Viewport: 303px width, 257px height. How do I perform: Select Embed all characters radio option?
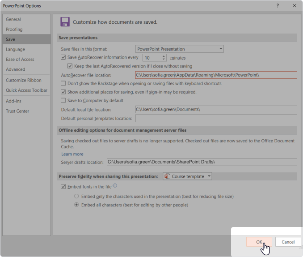click(76, 205)
